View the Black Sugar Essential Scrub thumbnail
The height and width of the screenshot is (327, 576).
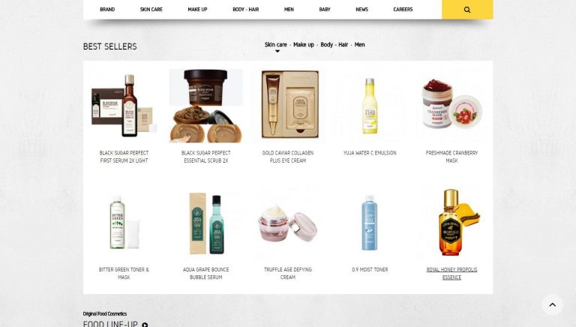205,106
